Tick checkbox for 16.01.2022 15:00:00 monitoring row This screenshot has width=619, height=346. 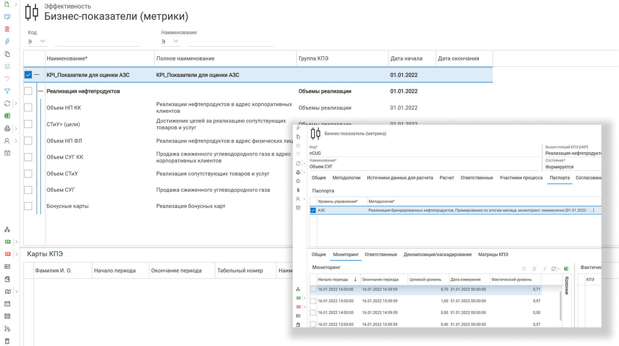coord(313,301)
